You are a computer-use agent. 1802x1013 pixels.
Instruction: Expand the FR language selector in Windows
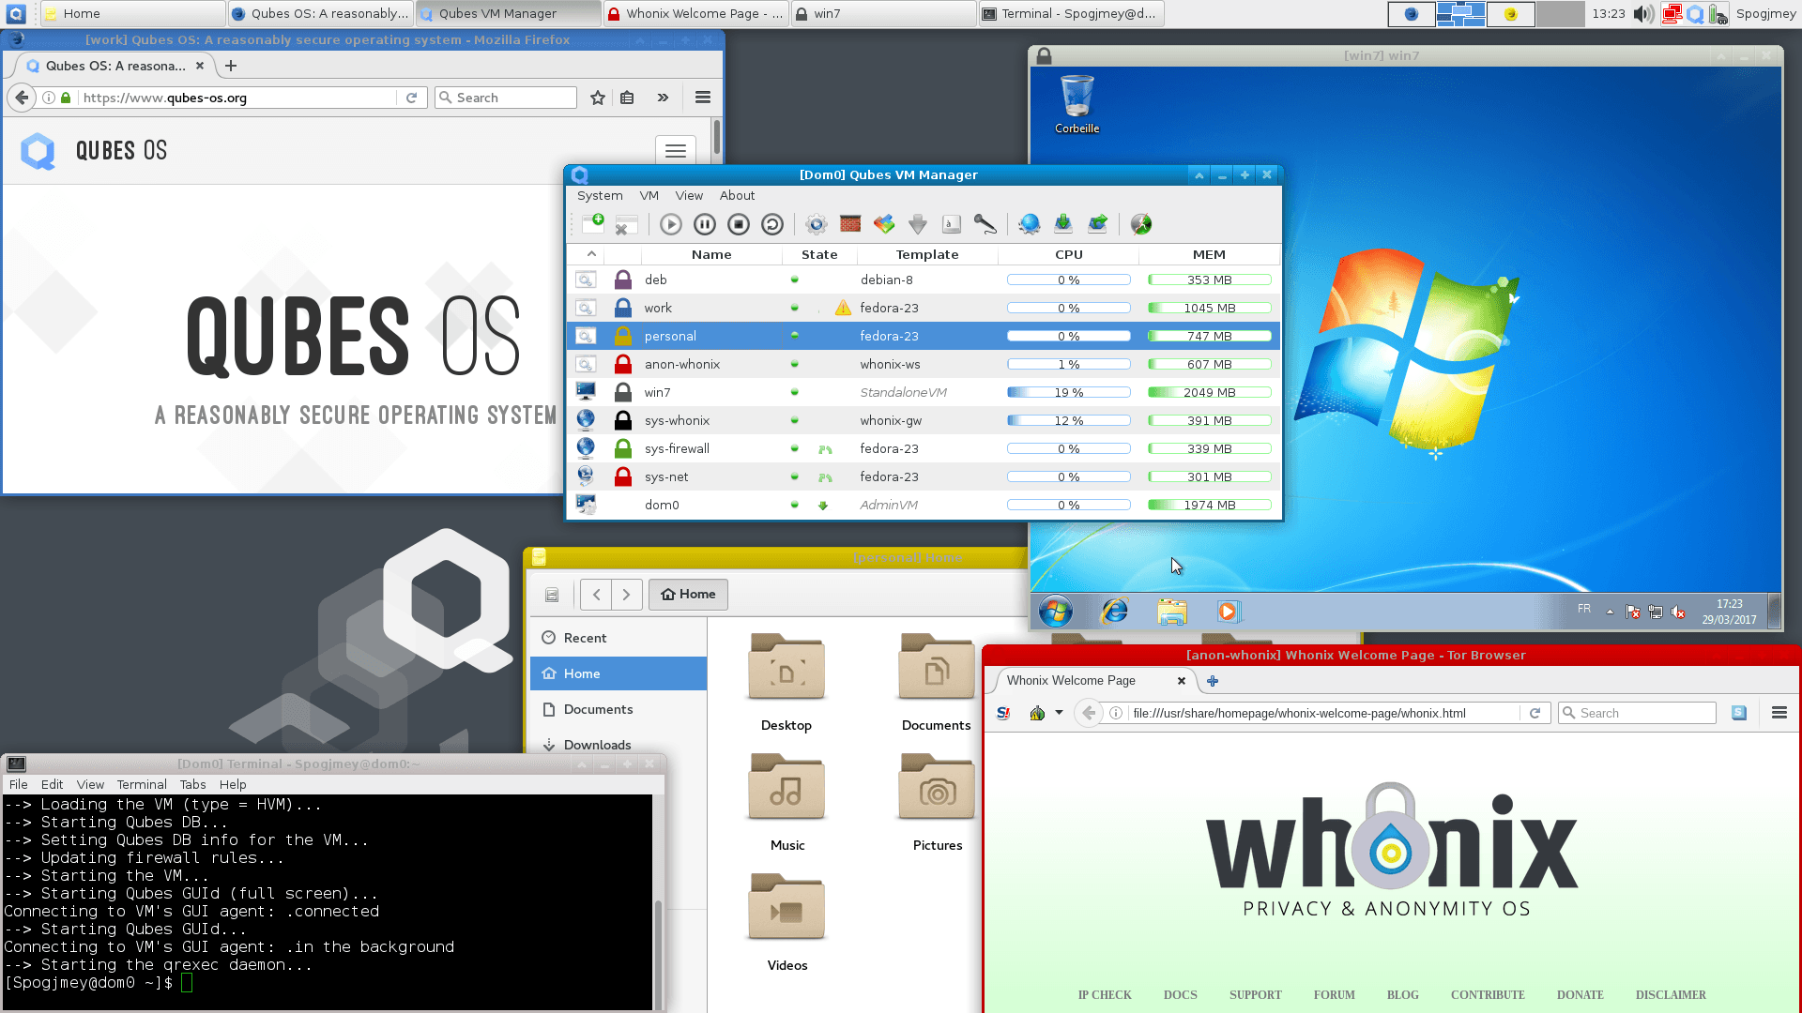(1583, 610)
